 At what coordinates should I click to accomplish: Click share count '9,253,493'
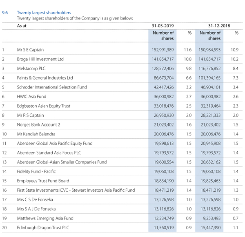tap(212, 218)
